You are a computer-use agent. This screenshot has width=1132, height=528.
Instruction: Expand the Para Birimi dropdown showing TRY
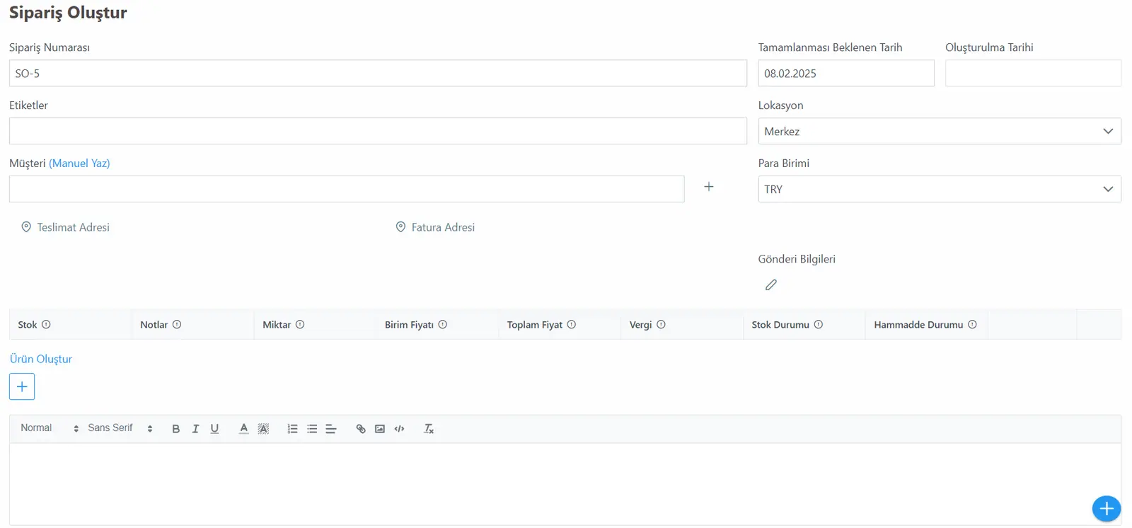click(x=940, y=189)
